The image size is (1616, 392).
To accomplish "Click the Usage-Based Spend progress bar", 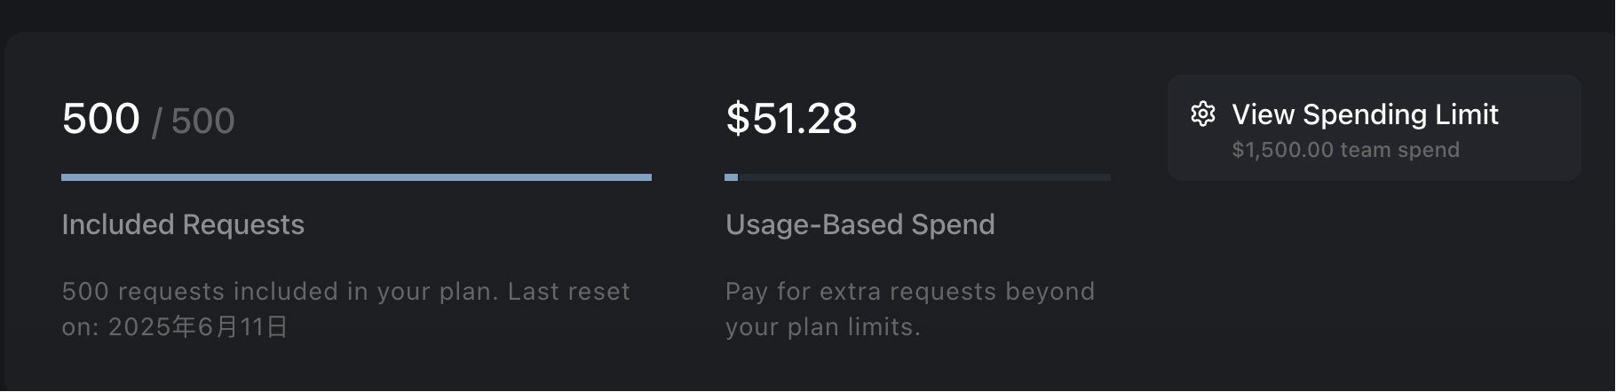I will click(x=917, y=177).
